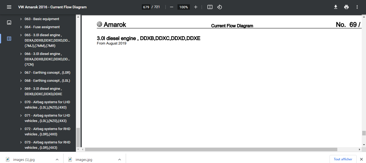Click scroll up arrow of outline panel
Viewport: 366px width, 163px height.
(x=78, y=17)
